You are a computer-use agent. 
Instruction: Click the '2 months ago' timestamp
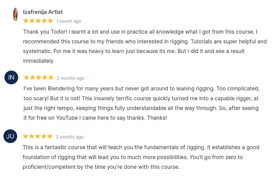(x=70, y=78)
